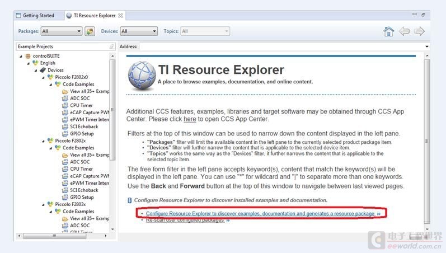Collapse the English tree node
Viewport: 446px width, 253px height.
coord(28,63)
